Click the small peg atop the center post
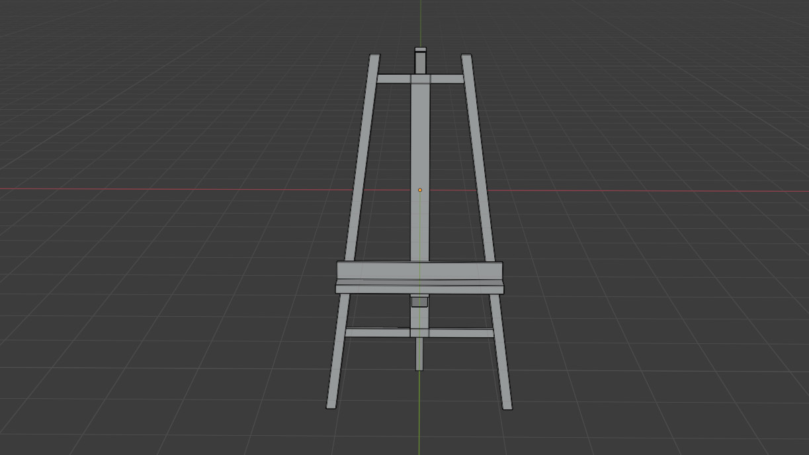 pos(419,58)
